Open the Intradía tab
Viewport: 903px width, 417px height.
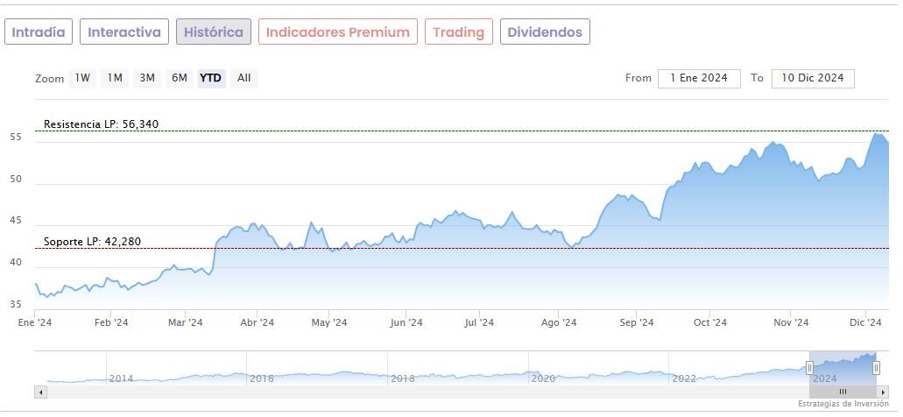(39, 32)
